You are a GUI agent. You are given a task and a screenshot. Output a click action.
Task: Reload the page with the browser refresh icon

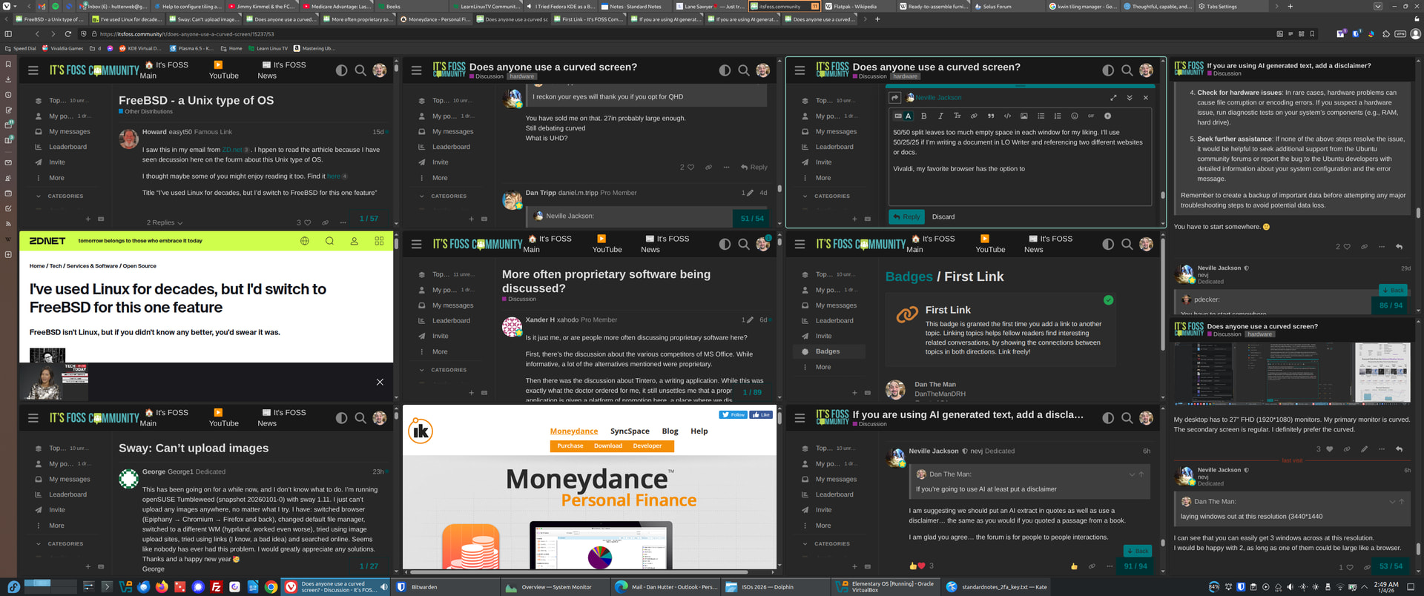pyautogui.click(x=68, y=34)
